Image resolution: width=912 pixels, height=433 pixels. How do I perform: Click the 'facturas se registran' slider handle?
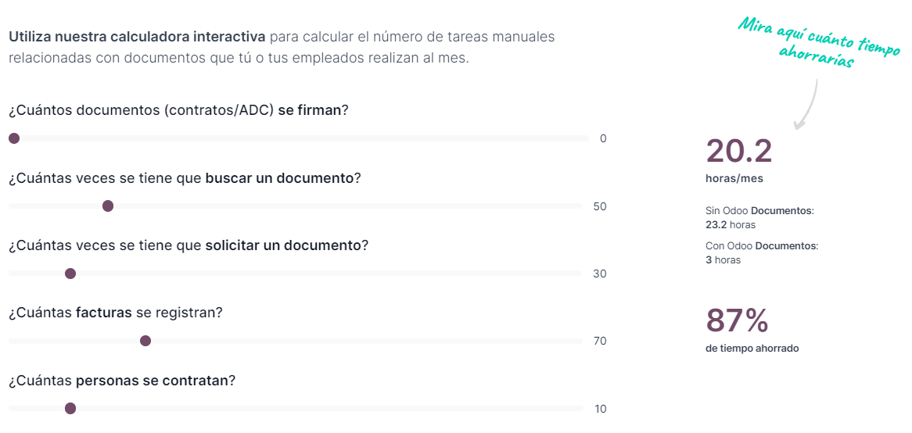click(x=145, y=341)
